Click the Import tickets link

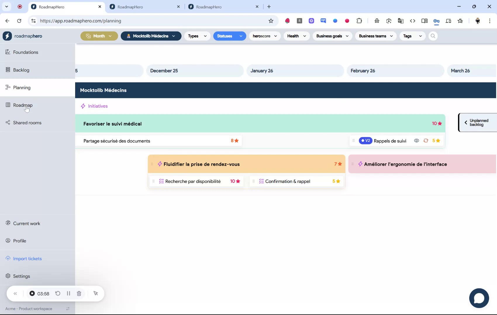[x=27, y=258]
